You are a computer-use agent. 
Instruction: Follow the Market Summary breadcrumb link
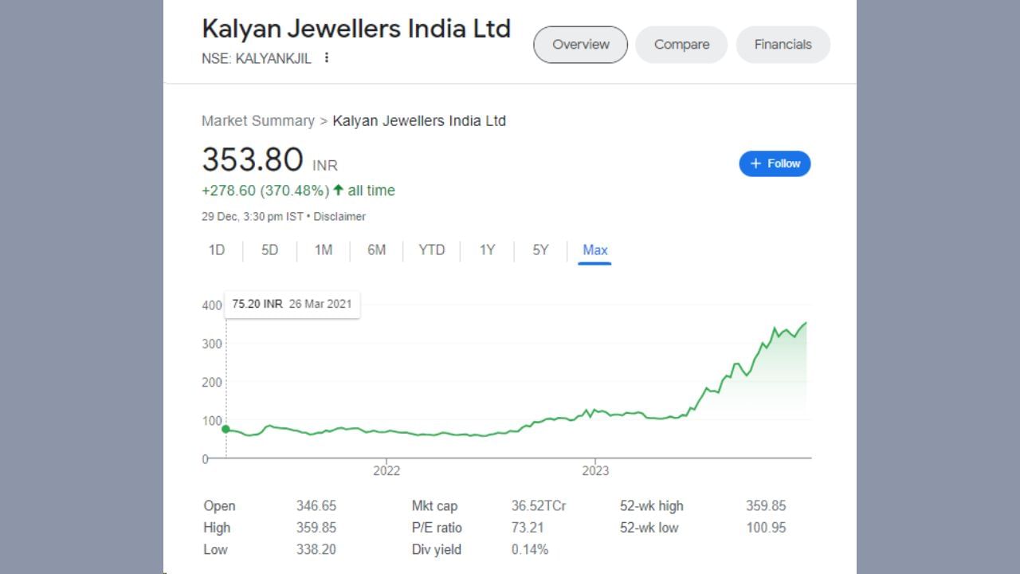[257, 121]
